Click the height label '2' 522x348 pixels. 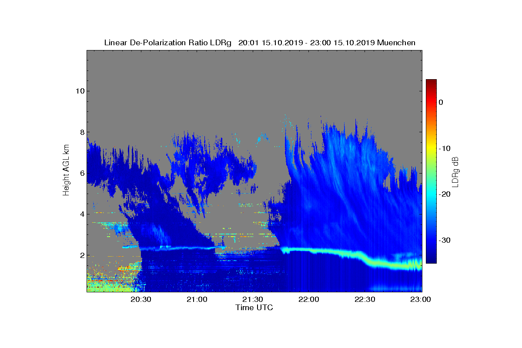(81, 255)
